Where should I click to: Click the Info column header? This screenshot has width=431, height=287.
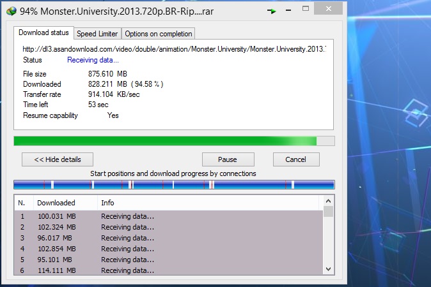coord(208,203)
